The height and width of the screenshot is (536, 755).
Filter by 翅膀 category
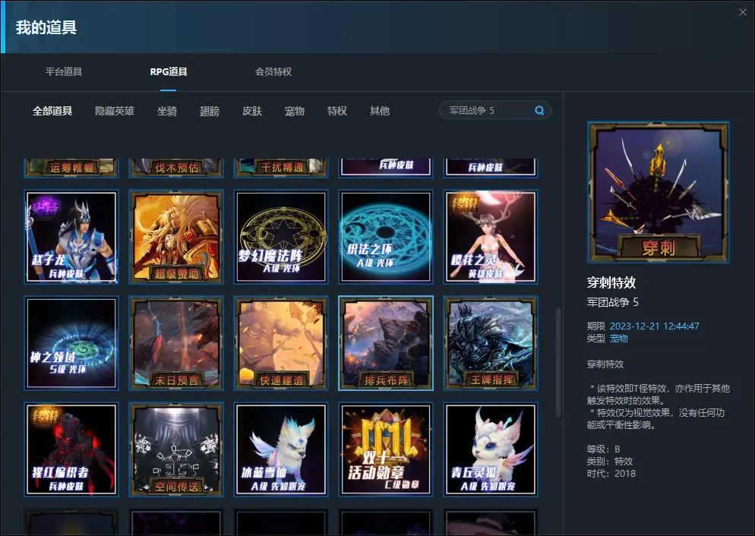210,111
